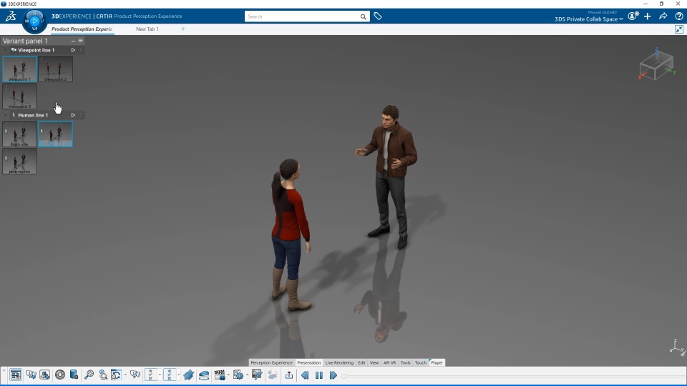Collapse Human line 1 section

5,115
